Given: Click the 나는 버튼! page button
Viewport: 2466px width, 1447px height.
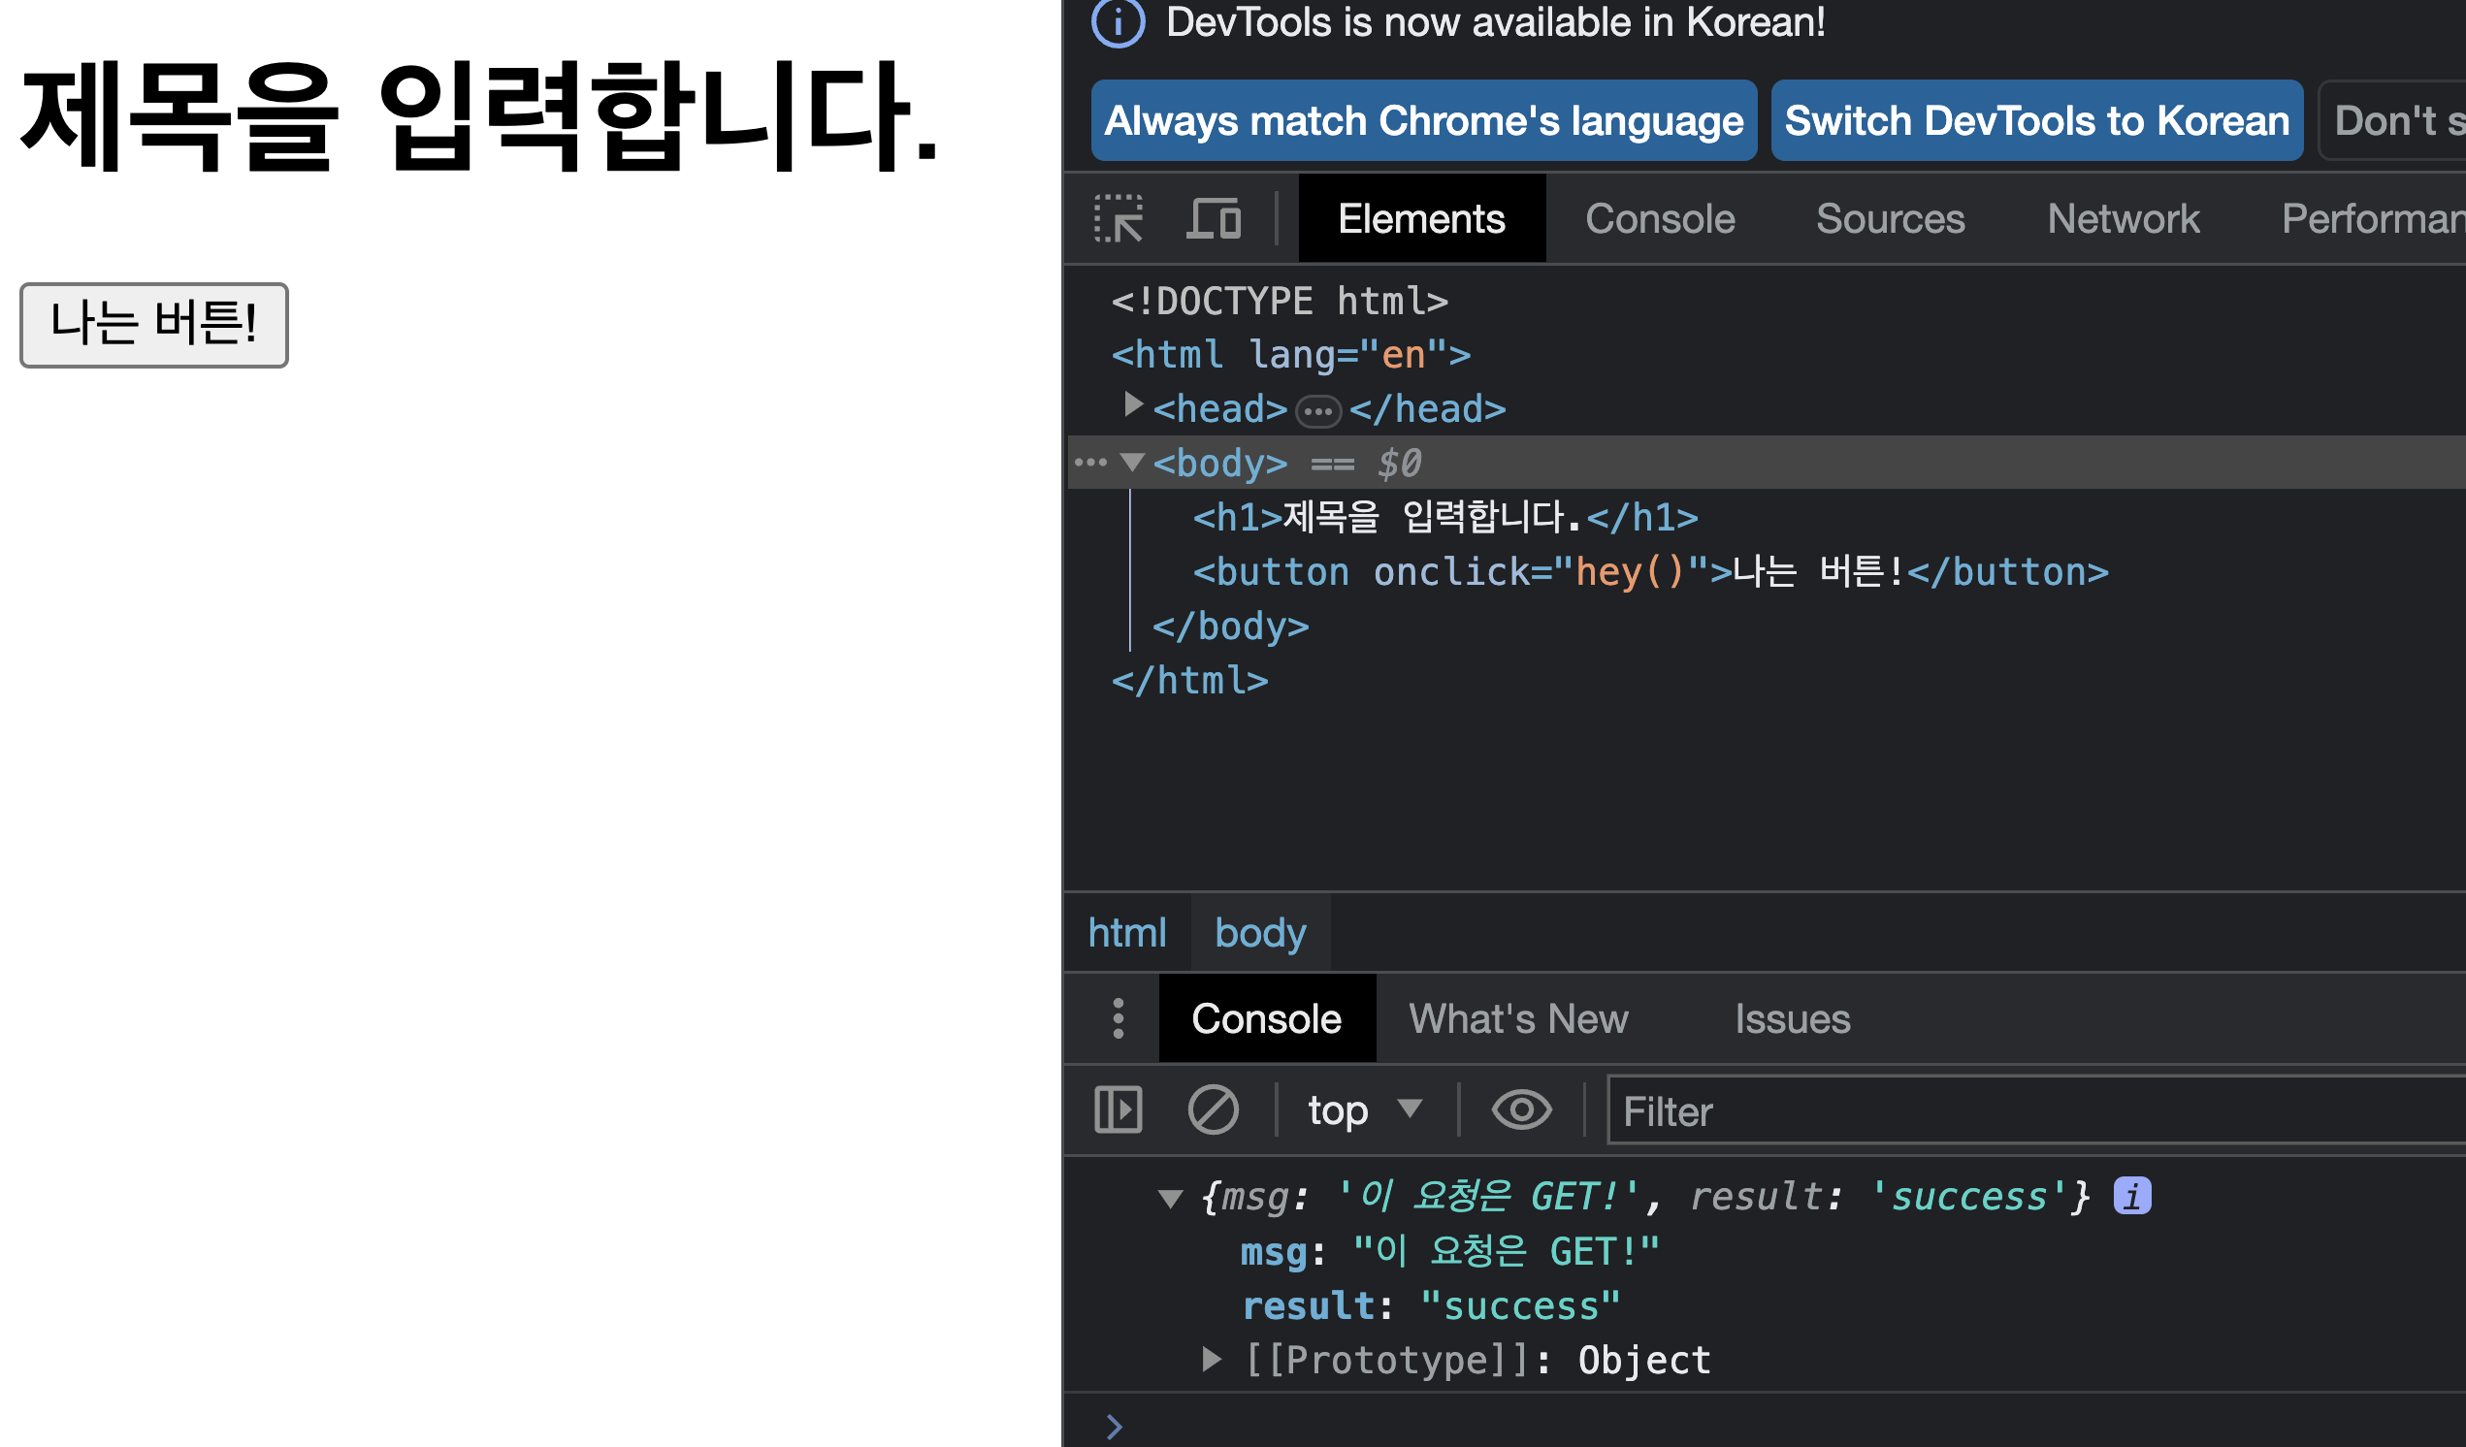Looking at the screenshot, I should 153,325.
